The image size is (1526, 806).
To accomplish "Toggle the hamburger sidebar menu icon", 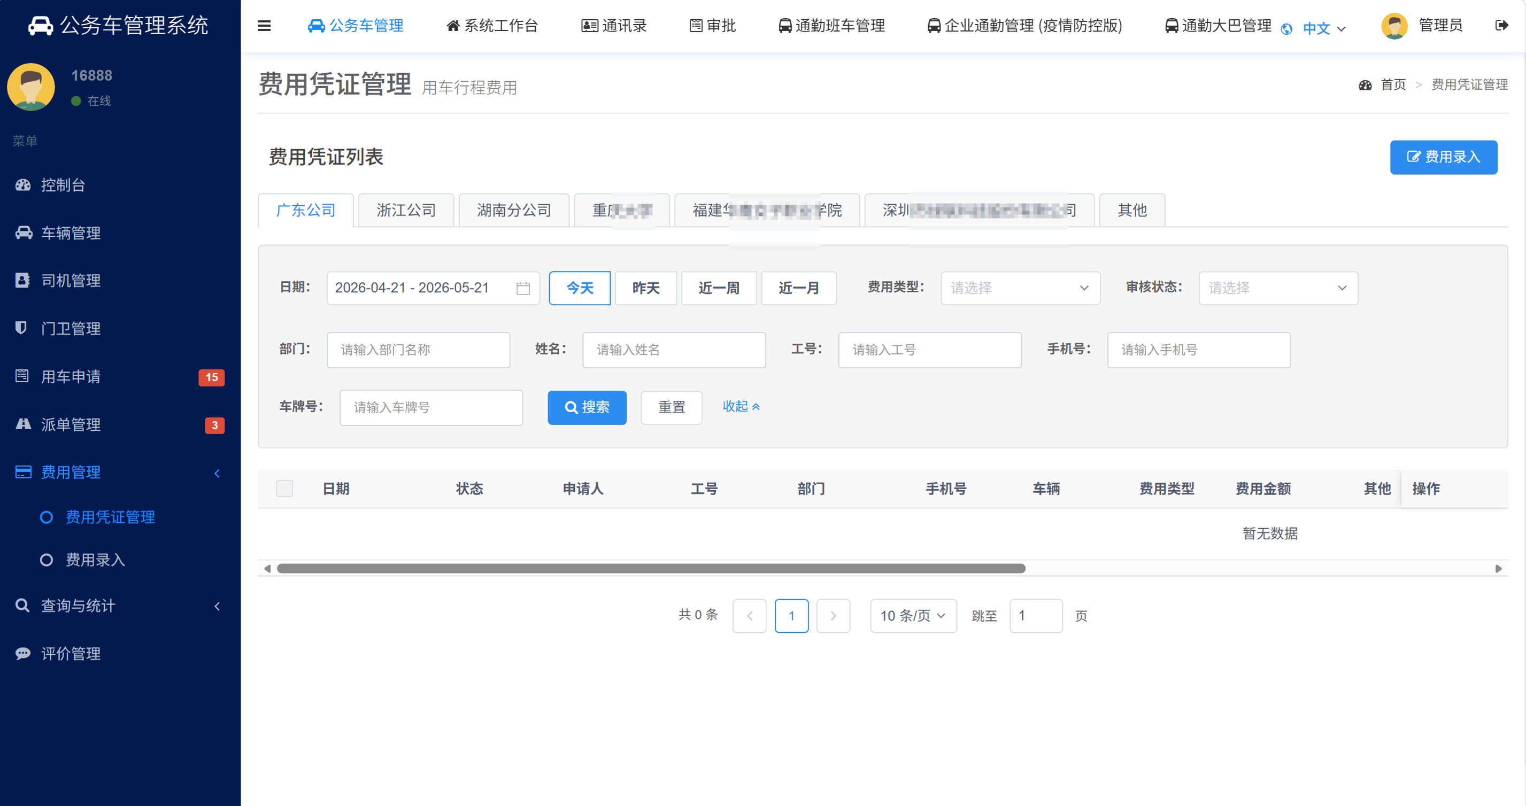I will tap(264, 26).
